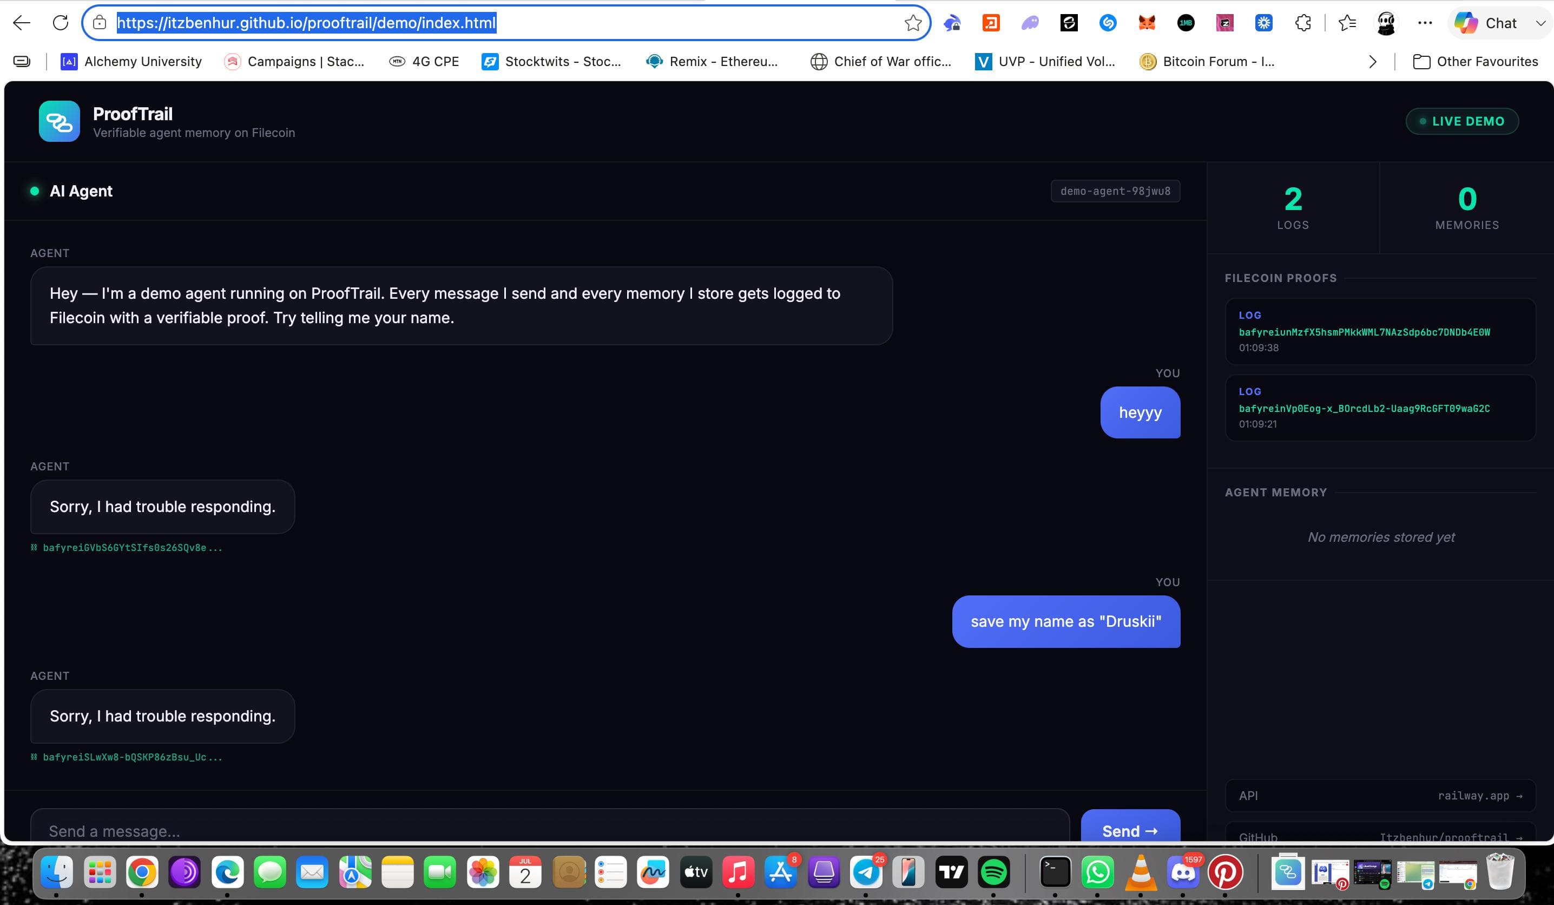Open Calendar from the Dock
This screenshot has height=905, width=1554.
[x=525, y=873]
